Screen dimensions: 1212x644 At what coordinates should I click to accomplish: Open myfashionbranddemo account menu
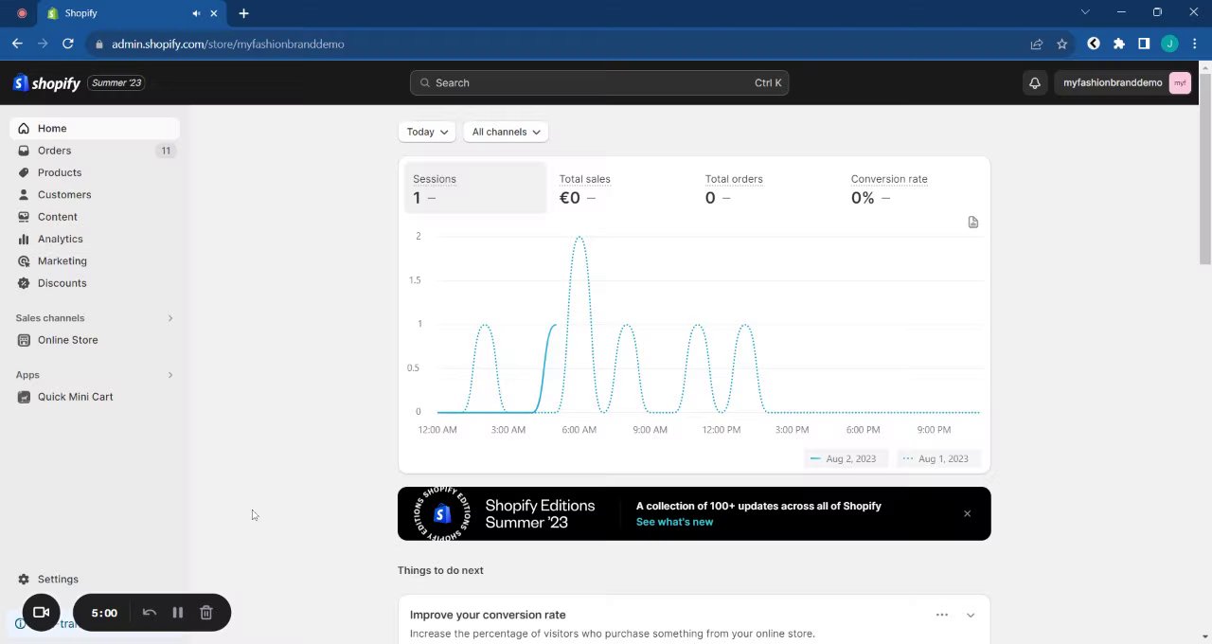coord(1123,83)
